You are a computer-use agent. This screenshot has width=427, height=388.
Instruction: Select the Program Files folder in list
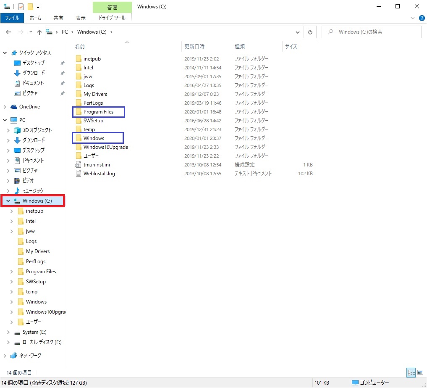[x=98, y=112]
